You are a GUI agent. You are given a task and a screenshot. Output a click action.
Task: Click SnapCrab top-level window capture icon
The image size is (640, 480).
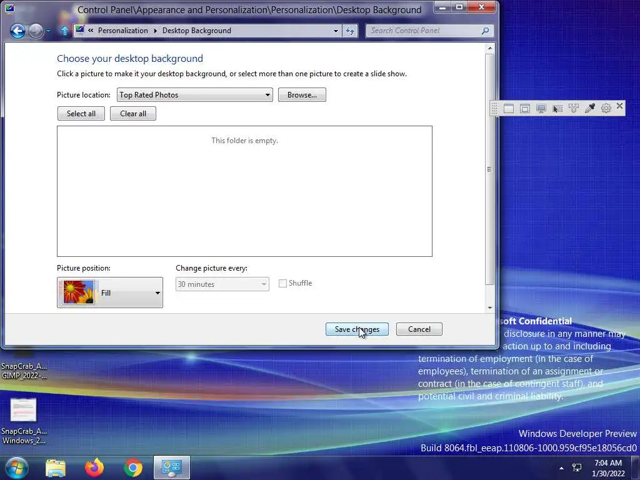click(525, 109)
